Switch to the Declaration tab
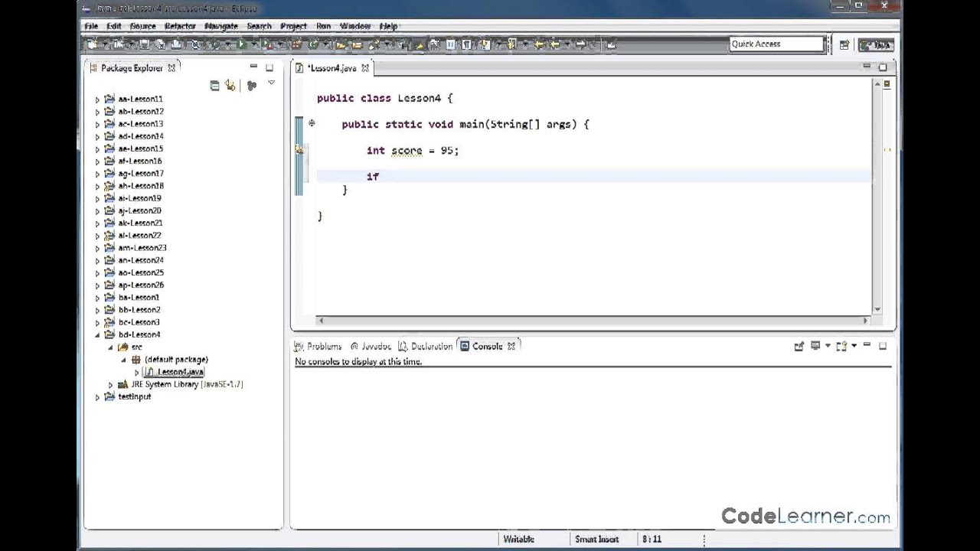This screenshot has width=980, height=551. coord(426,346)
